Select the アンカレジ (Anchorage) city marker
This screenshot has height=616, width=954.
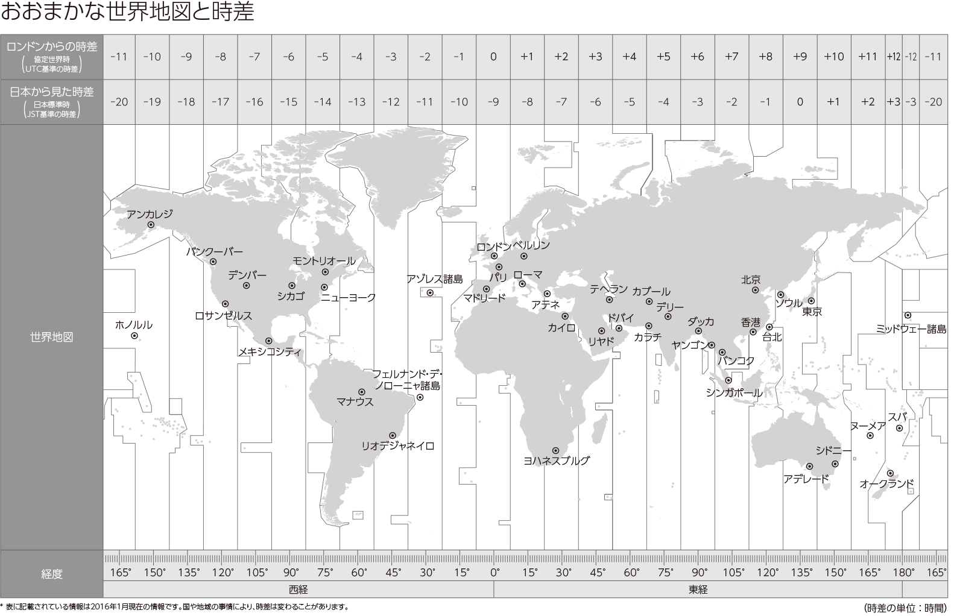click(x=151, y=225)
